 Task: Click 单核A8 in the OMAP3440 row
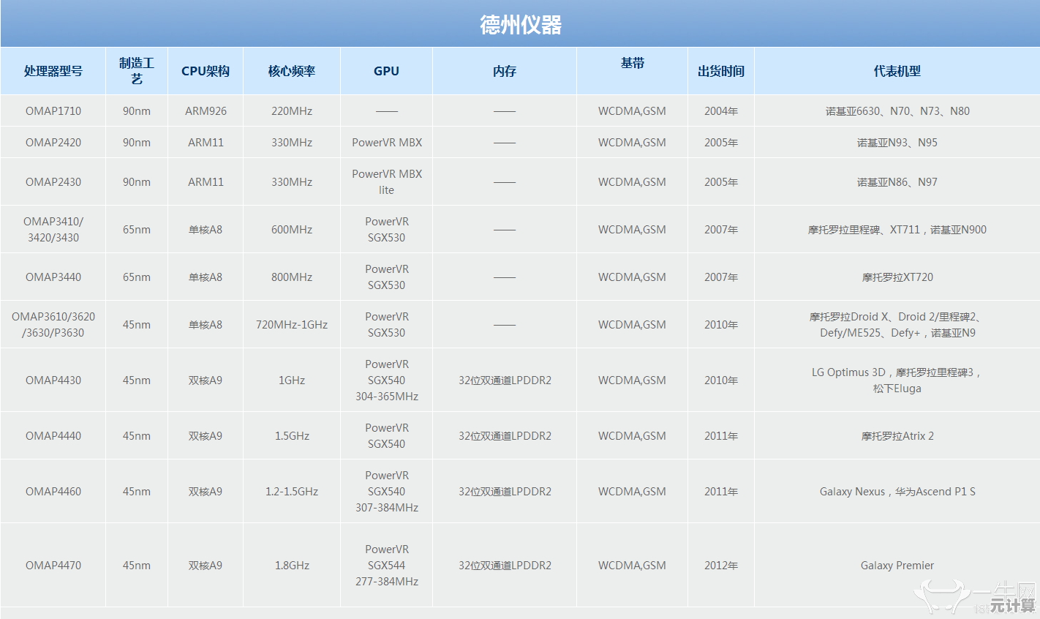click(206, 277)
